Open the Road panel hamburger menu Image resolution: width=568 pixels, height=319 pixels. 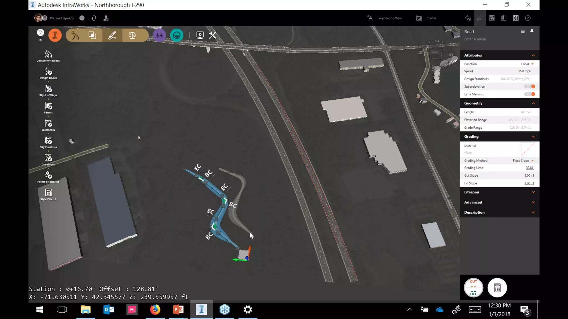coord(523,31)
